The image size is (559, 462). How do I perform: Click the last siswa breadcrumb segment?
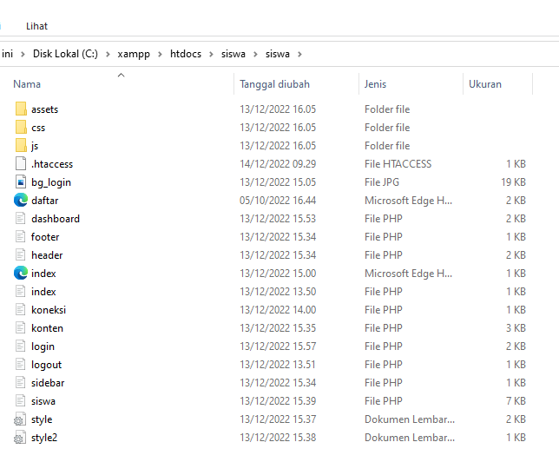[x=278, y=54]
